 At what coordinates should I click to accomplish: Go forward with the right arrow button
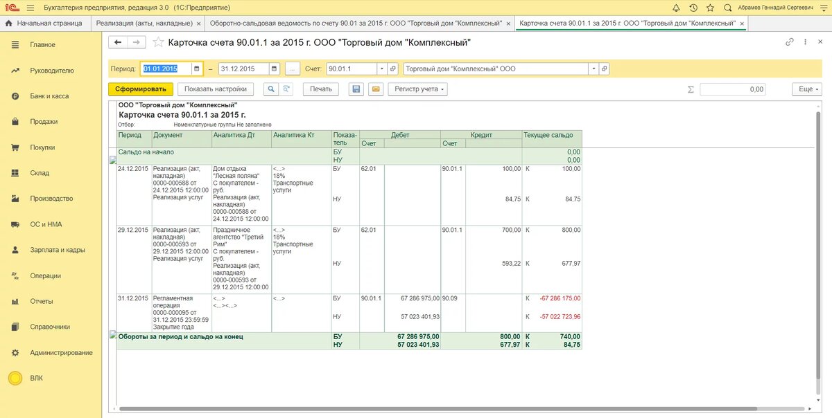click(137, 42)
